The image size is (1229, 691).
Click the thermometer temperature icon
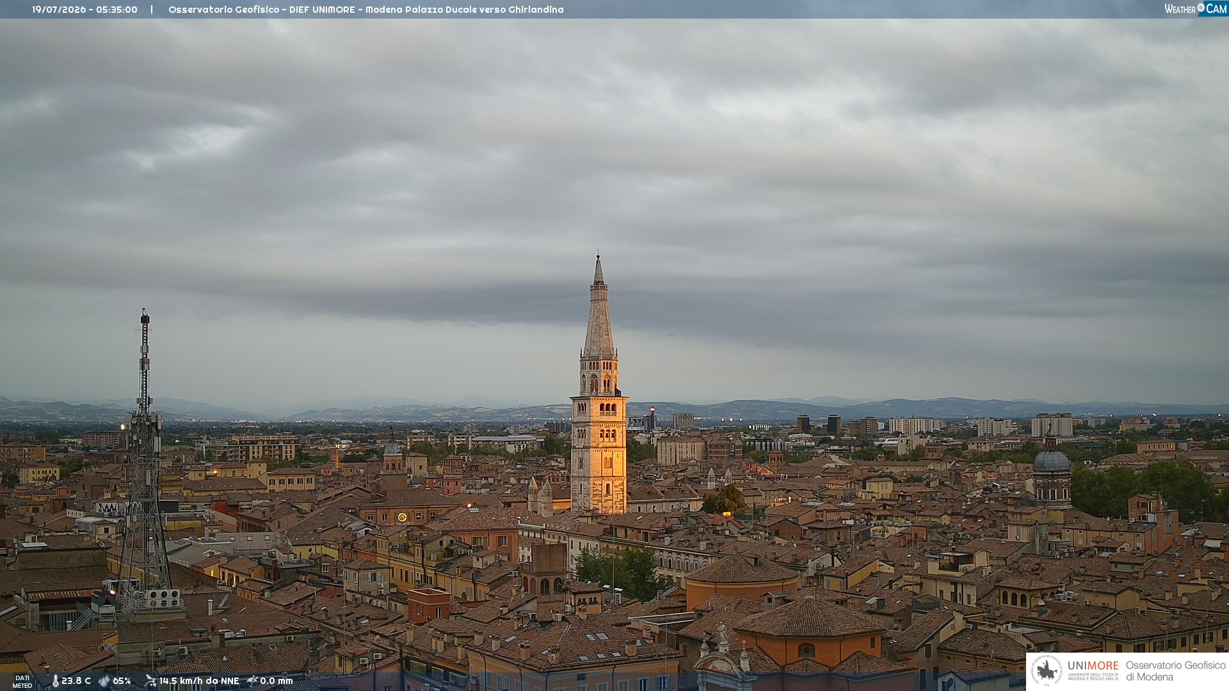(55, 681)
